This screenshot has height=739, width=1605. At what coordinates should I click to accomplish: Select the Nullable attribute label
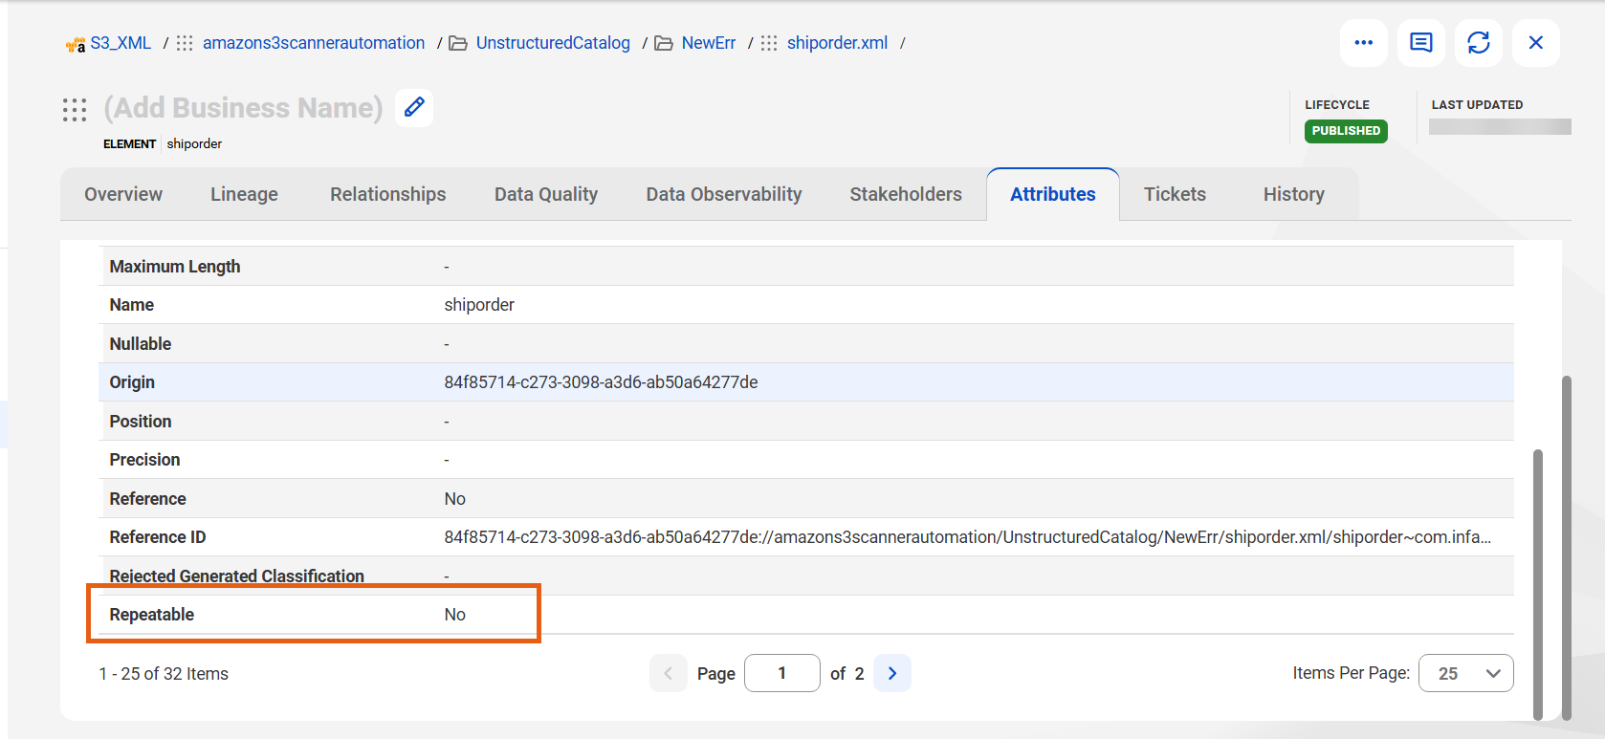click(141, 344)
